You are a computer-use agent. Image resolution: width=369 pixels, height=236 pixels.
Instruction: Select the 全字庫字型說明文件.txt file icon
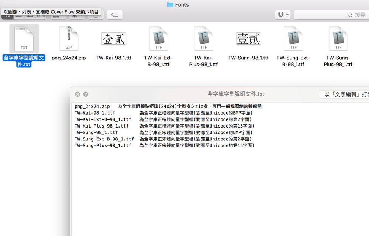pos(24,39)
